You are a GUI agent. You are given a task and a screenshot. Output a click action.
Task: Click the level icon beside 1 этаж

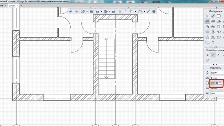(207, 78)
